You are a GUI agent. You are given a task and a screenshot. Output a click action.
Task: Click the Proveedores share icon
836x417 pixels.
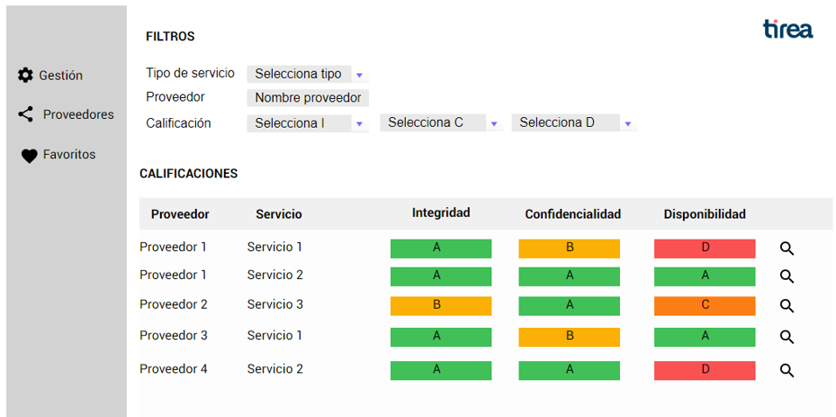(x=26, y=115)
